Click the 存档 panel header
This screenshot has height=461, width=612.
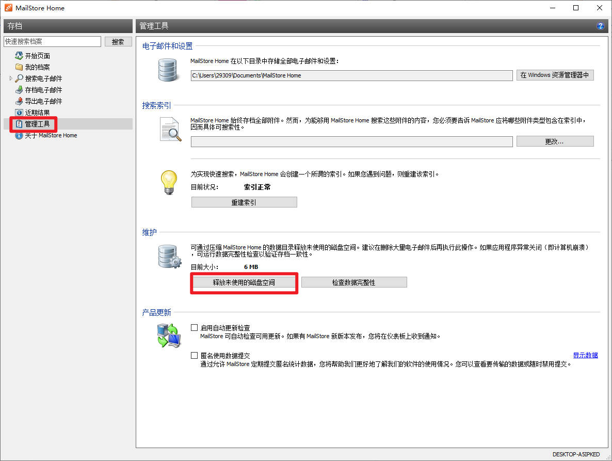(68, 26)
